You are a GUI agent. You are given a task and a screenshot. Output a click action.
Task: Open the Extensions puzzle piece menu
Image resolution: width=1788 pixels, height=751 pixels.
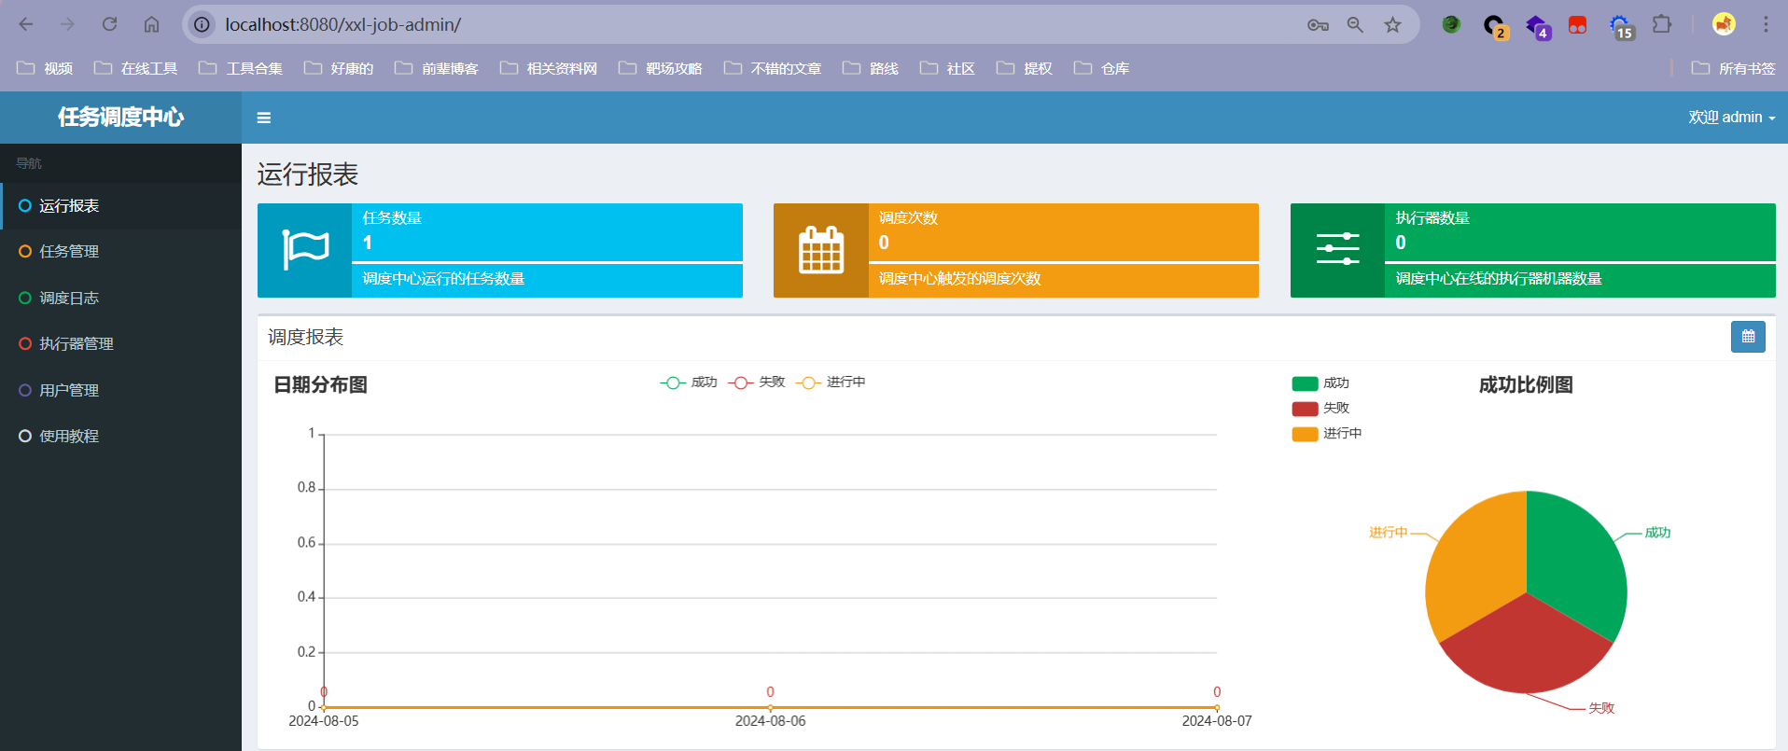(1662, 24)
